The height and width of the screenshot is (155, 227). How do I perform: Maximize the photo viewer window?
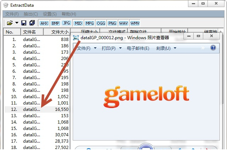(198, 36)
